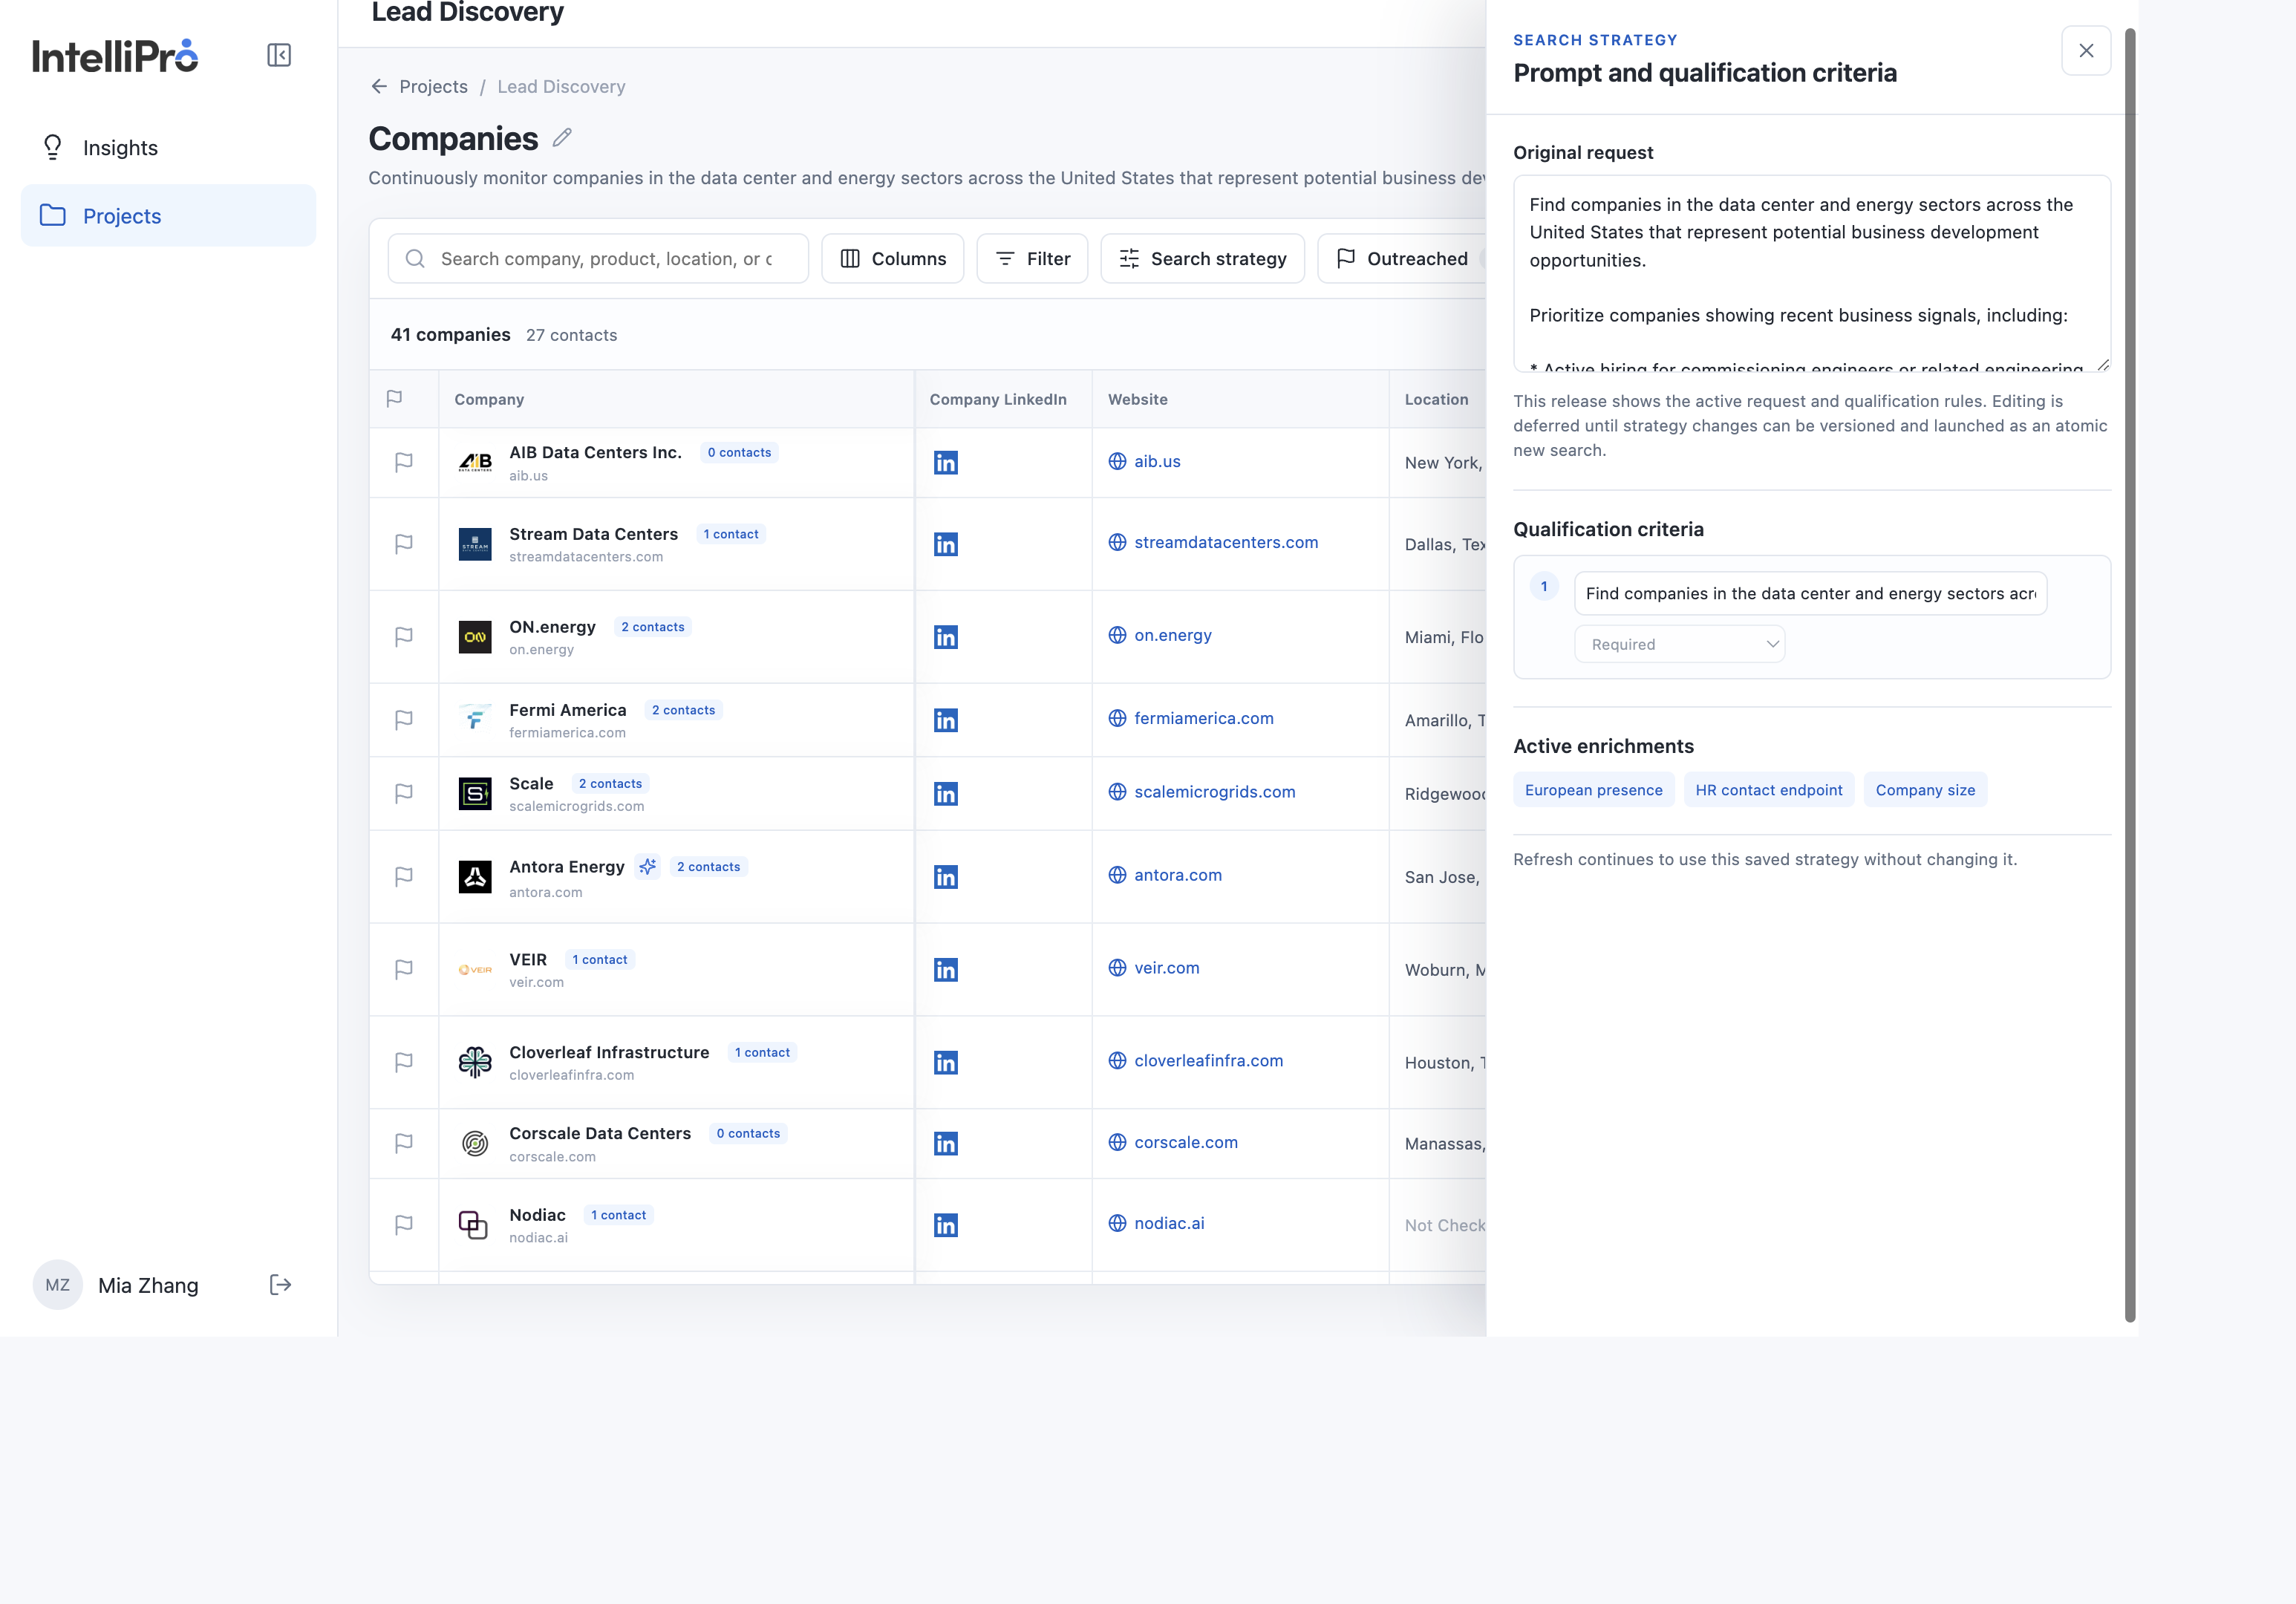Open LinkedIn icon for AIB Data Centers

click(945, 462)
